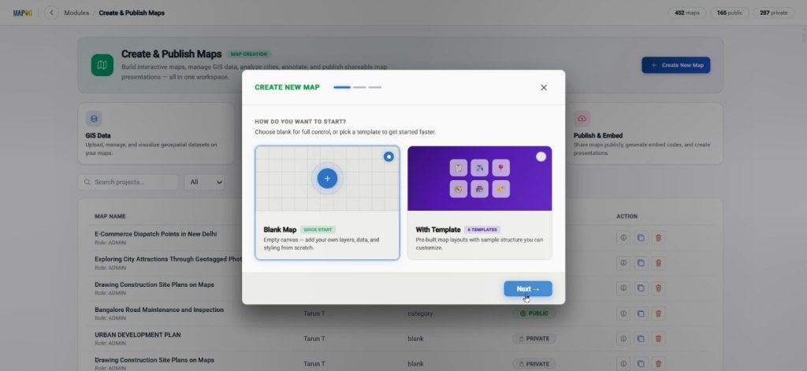Image resolution: width=807 pixels, height=371 pixels.
Task: Click the ACTION column header
Action: [x=627, y=216]
